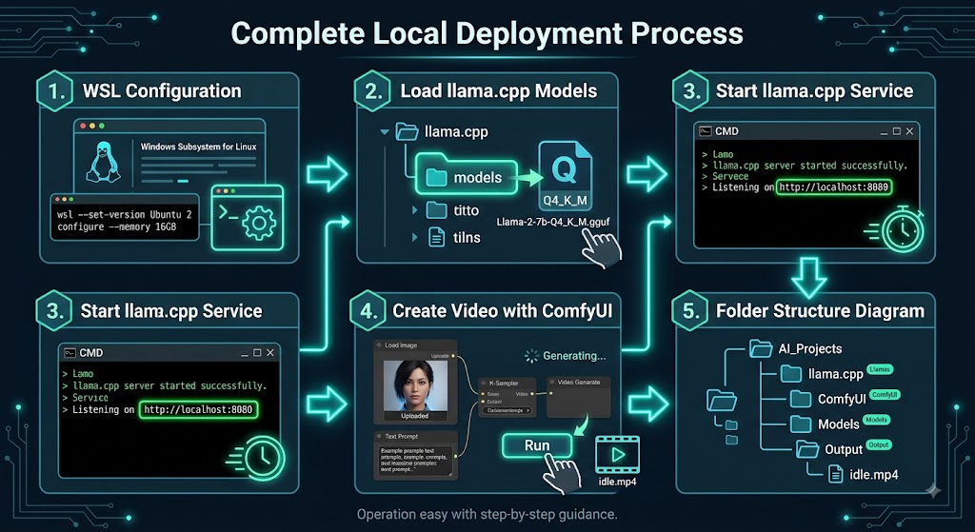Click the uploaded portrait thumbnail
This screenshot has height=532, width=975.
(x=415, y=385)
